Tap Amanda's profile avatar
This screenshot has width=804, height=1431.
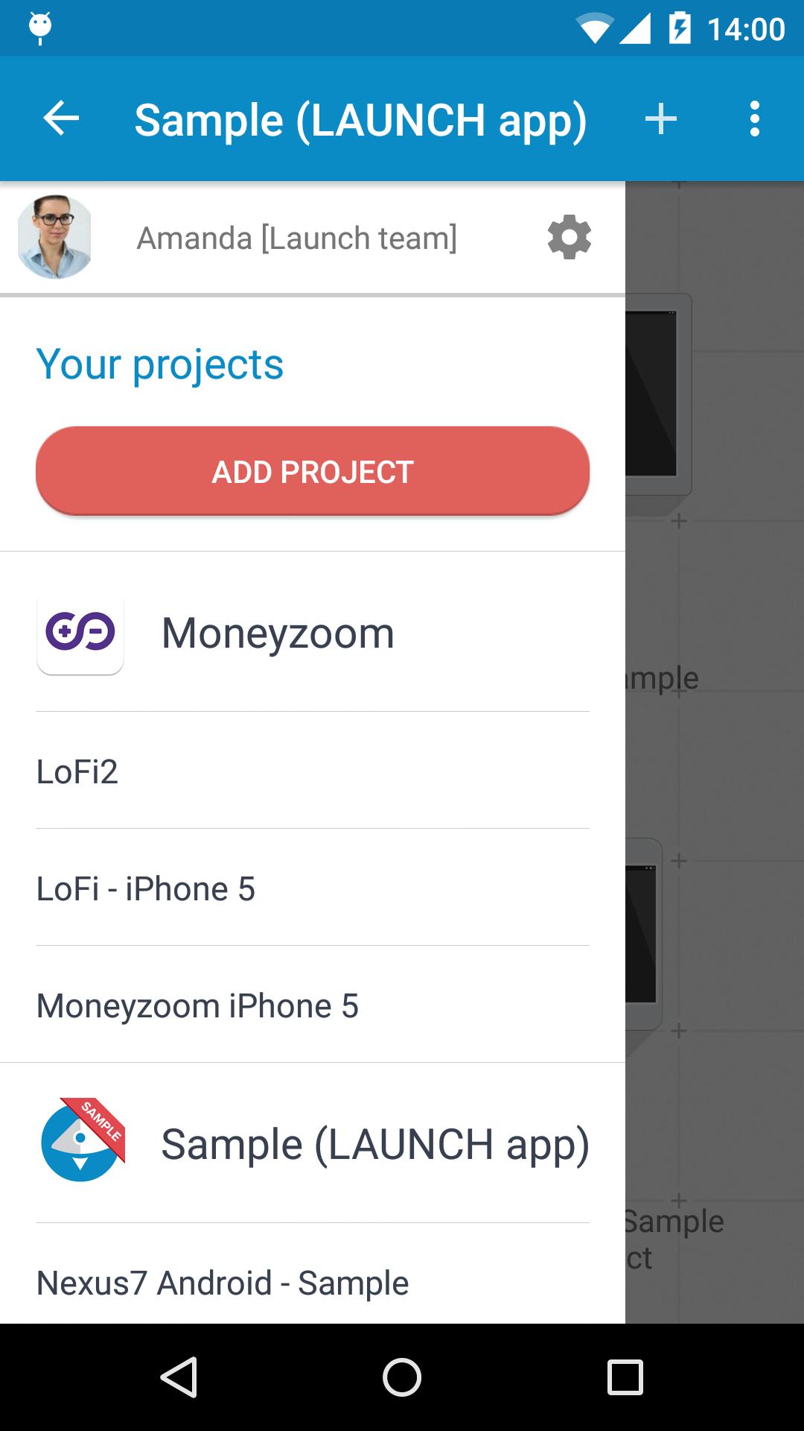(54, 237)
